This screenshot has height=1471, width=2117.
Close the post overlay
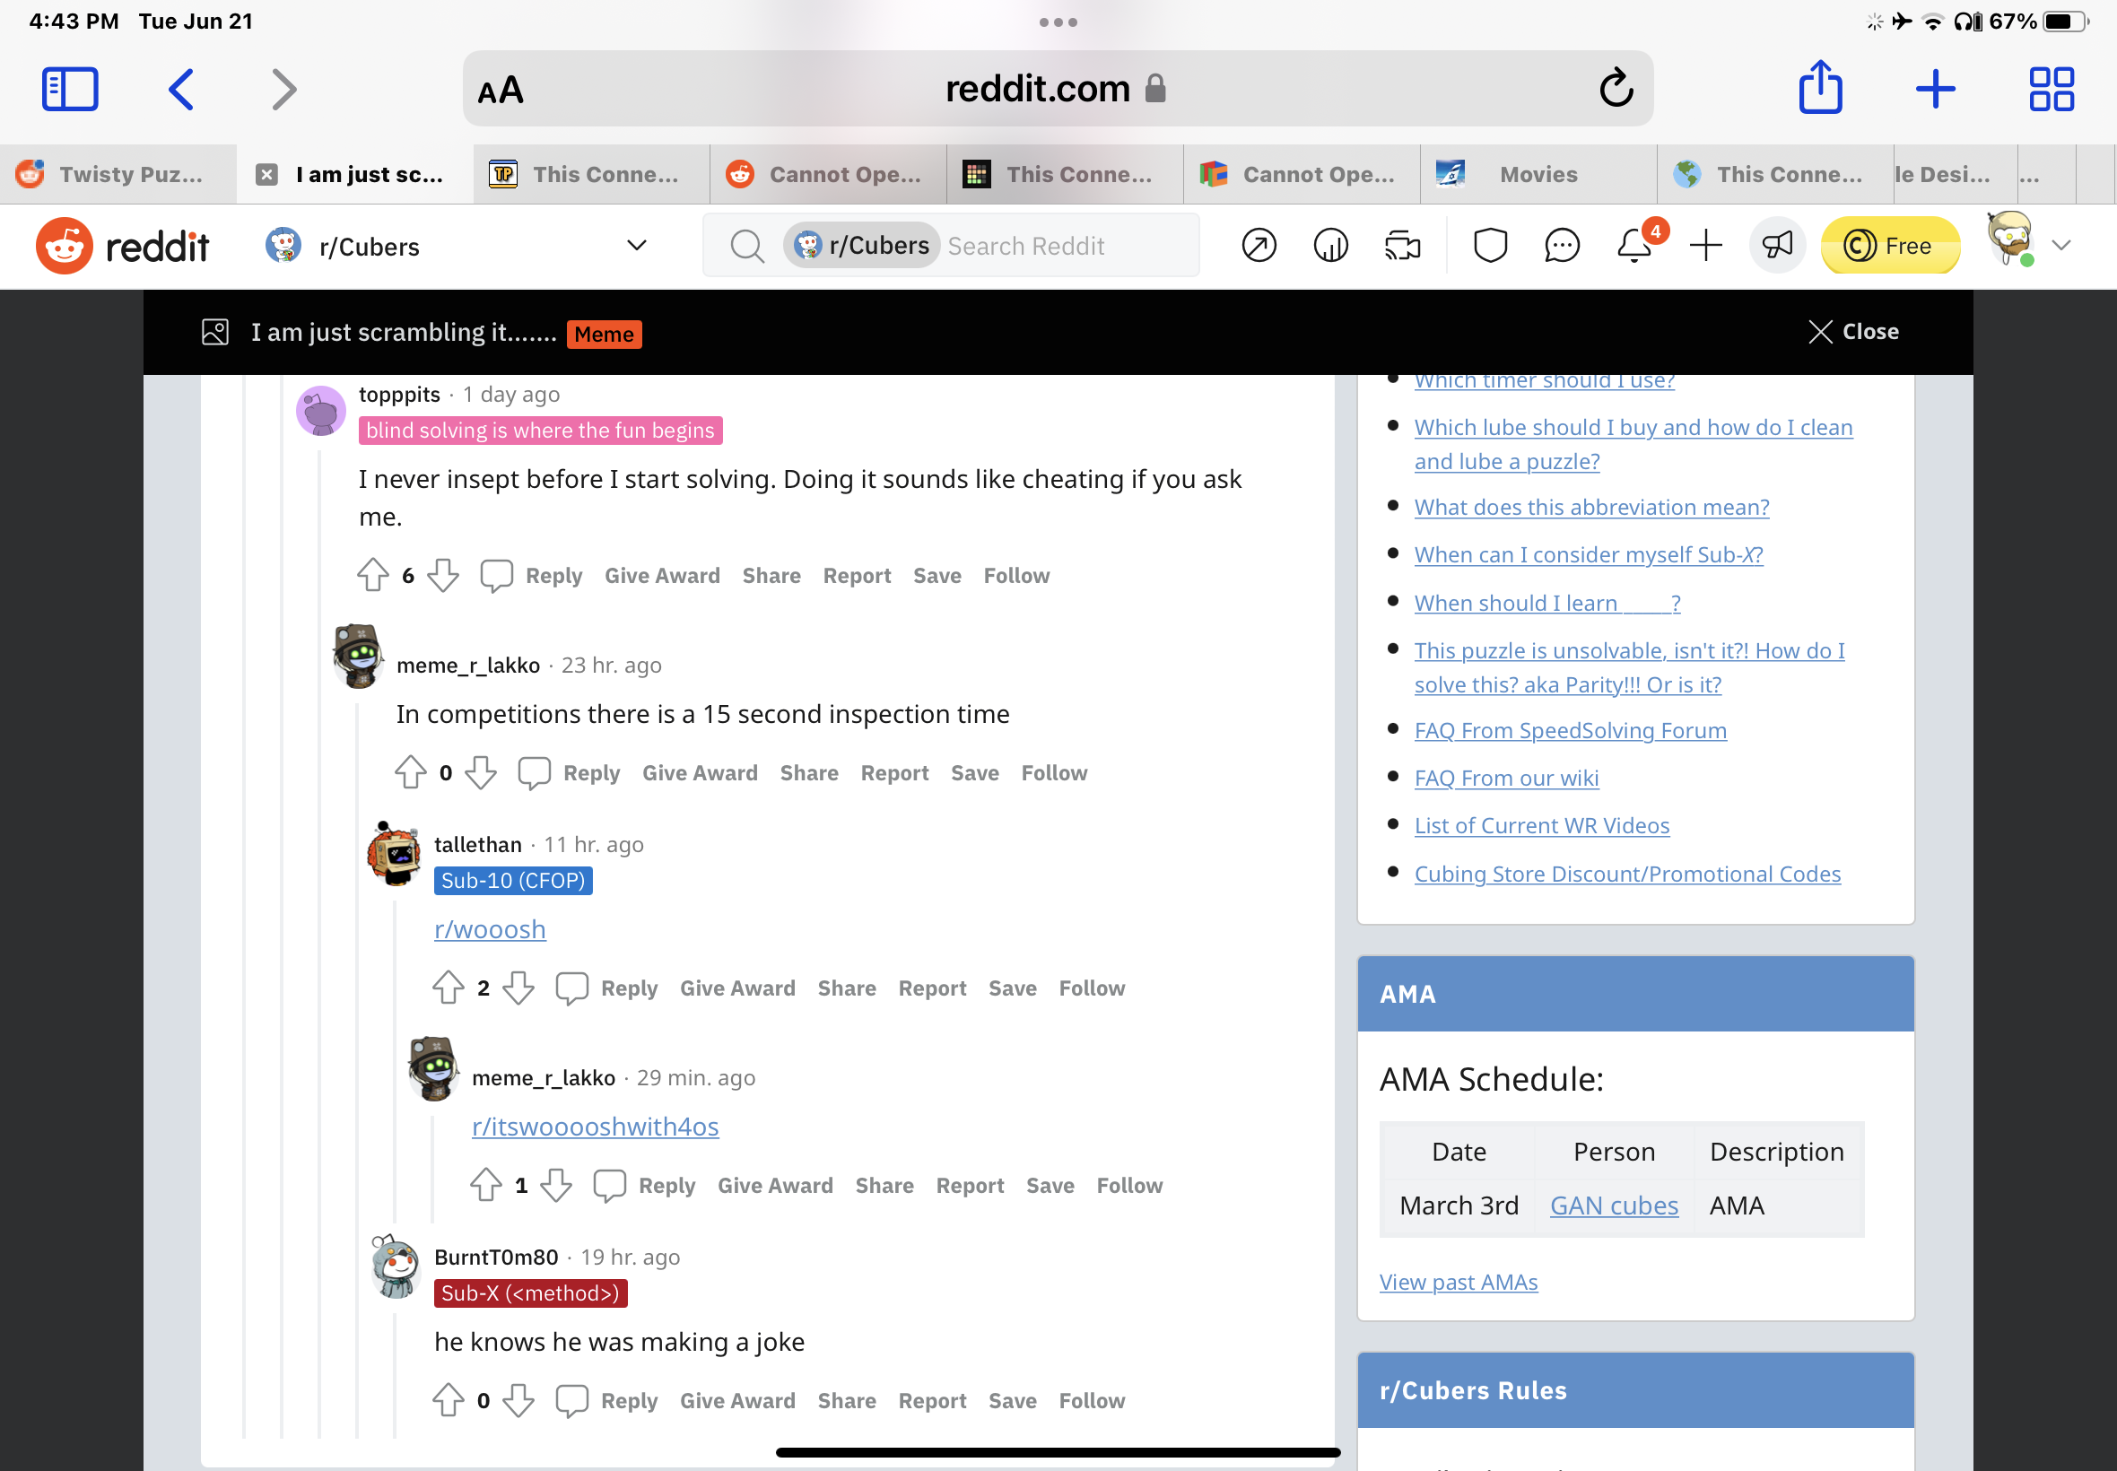(1853, 332)
